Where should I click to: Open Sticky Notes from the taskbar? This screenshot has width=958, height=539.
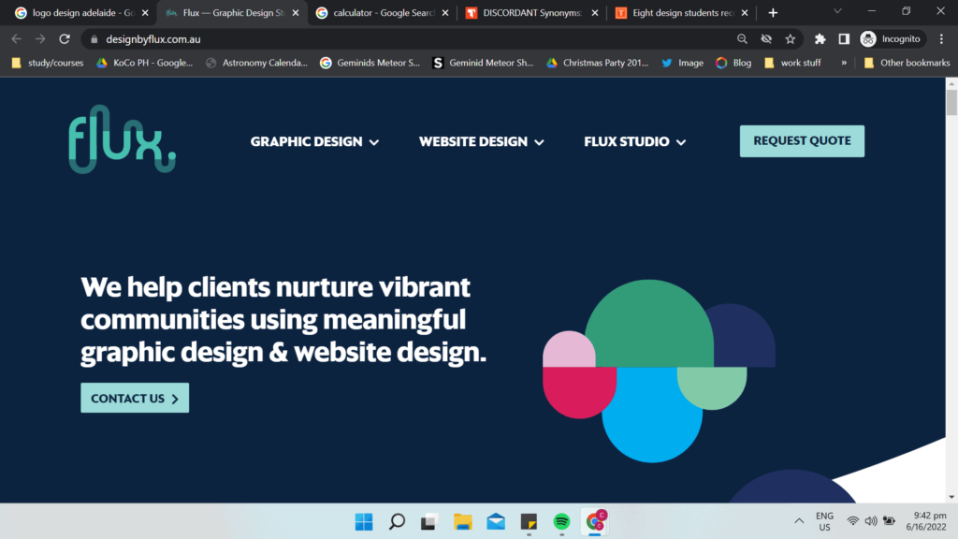coord(529,521)
